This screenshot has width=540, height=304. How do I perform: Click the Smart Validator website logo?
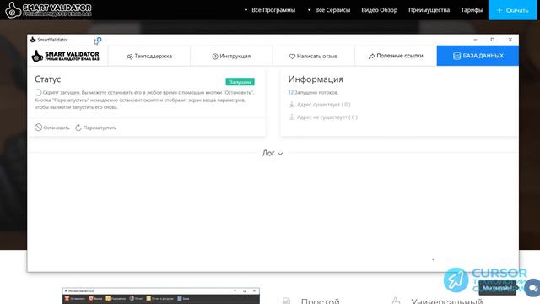click(48, 9)
